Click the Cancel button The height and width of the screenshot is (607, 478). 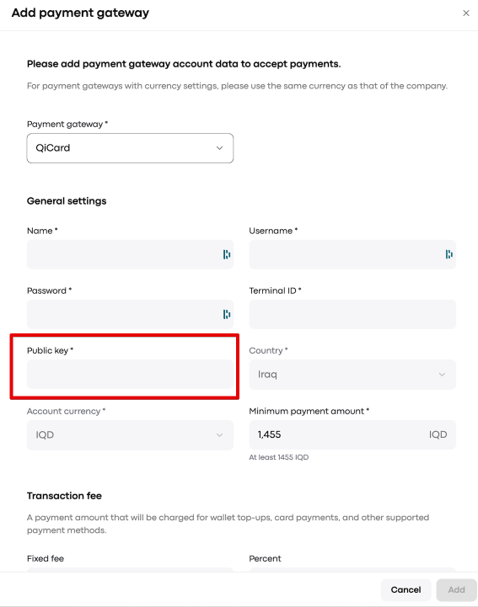pyautogui.click(x=405, y=589)
